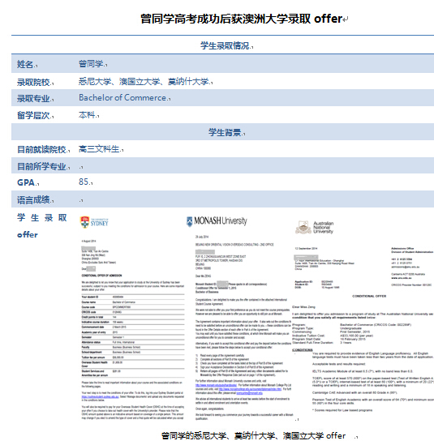Click the 姓名 label
This screenshot has height=445, width=434.
25,64
